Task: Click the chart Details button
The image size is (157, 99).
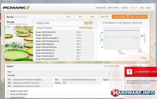Action: [144, 58]
